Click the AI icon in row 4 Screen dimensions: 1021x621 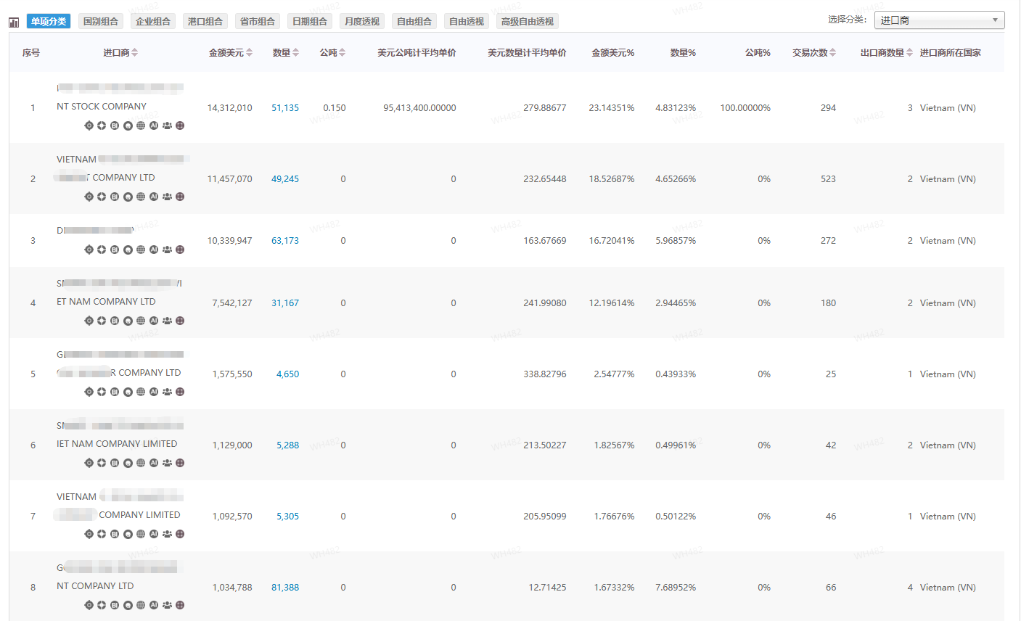coord(154,321)
